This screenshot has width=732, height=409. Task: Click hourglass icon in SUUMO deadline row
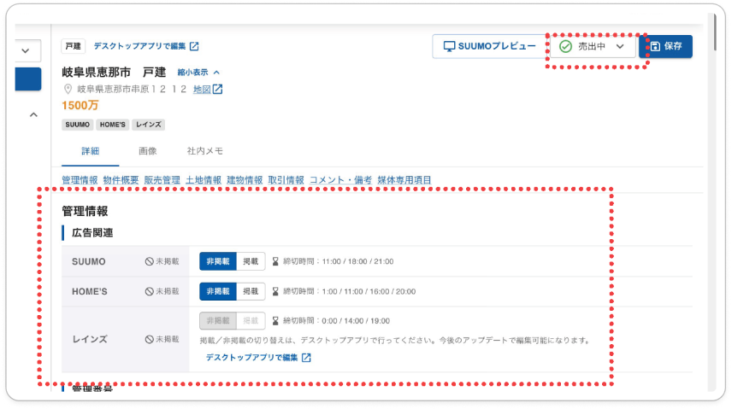[x=275, y=261]
